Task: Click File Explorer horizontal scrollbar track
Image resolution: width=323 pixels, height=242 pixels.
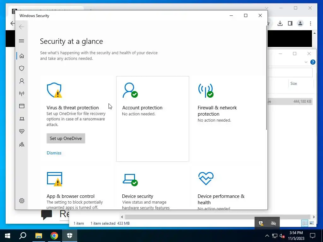Action: click(x=218, y=217)
